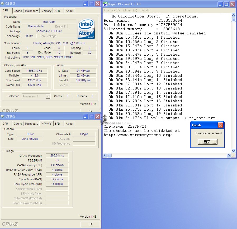Screen dimensions: 237x229
Task: Click the Super PI scroll left arrow
Action: (x=105, y=155)
